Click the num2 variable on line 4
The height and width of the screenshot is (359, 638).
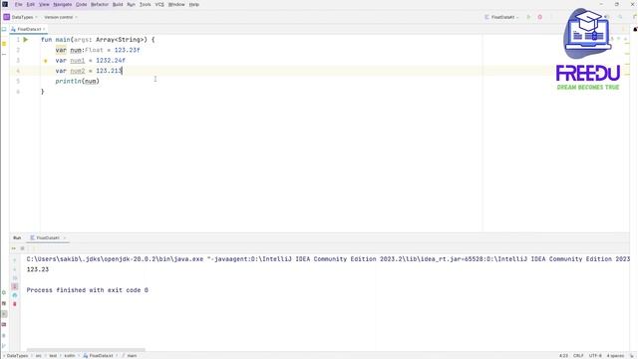pos(78,71)
